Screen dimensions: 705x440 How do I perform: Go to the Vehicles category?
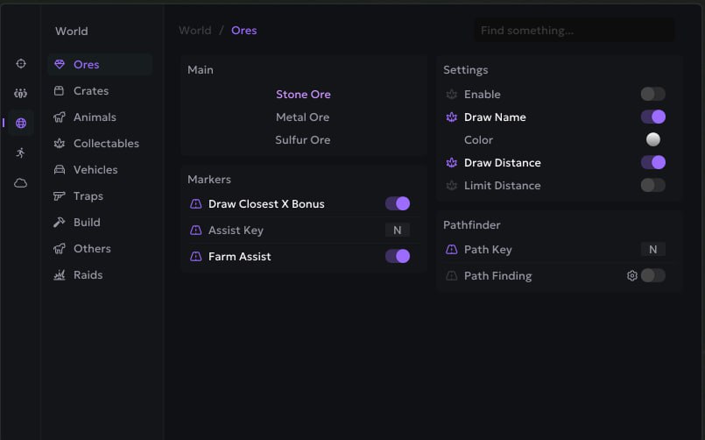(95, 170)
